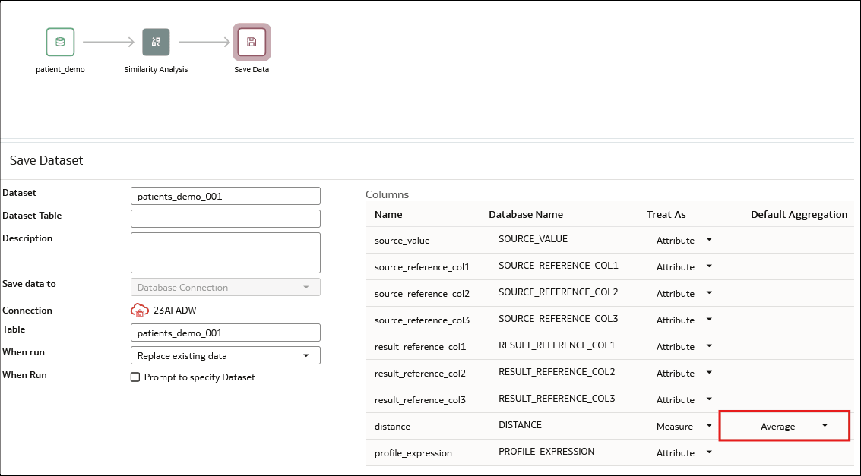Viewport: 861px width, 476px height.
Task: Select the Save Data step icon
Action: tap(252, 43)
